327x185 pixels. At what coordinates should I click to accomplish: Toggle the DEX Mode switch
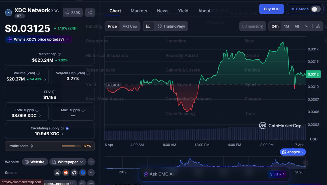[316, 9]
